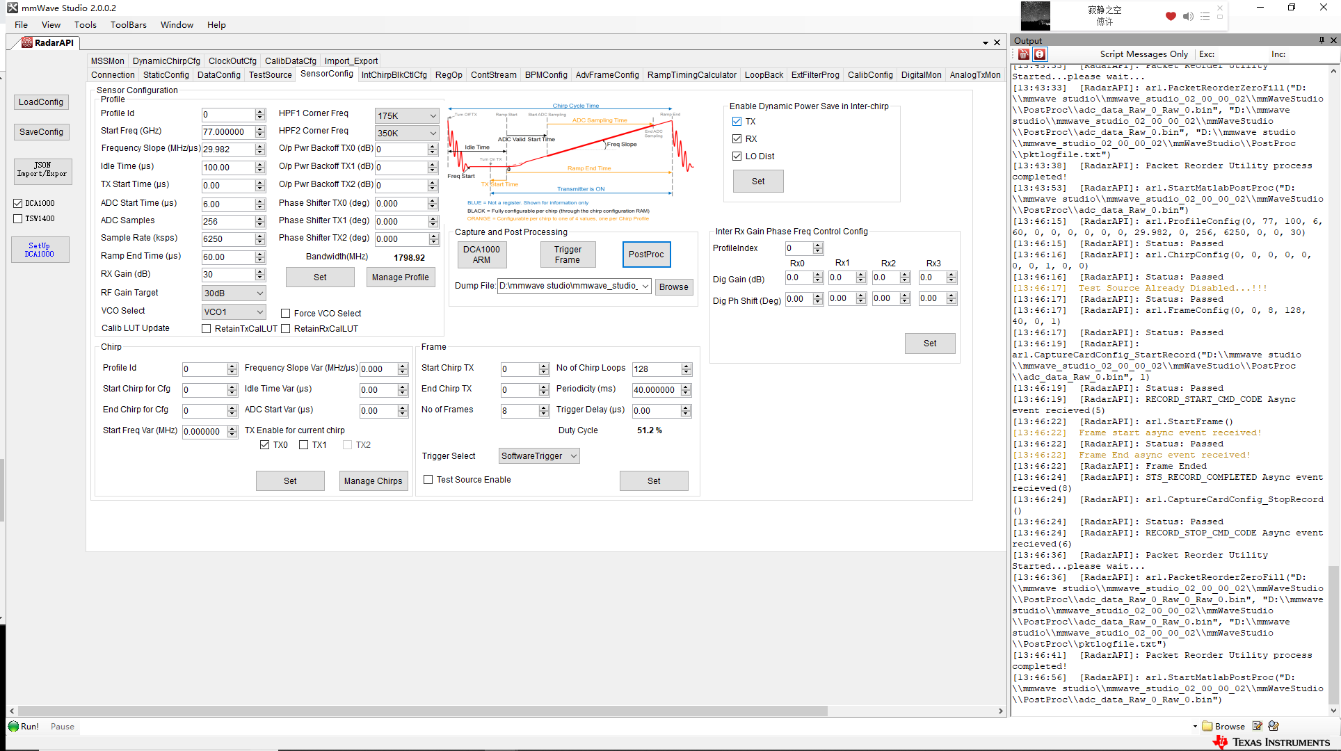This screenshot has height=751, width=1341.
Task: Clear output log with trash icon
Action: coord(1023,54)
